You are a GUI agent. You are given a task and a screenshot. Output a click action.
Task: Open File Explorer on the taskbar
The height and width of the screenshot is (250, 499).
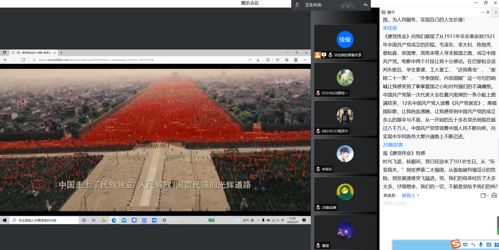tap(104, 220)
